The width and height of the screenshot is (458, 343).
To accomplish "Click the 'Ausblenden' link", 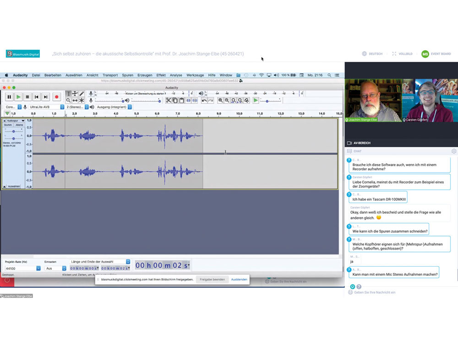I will (x=239, y=279).
